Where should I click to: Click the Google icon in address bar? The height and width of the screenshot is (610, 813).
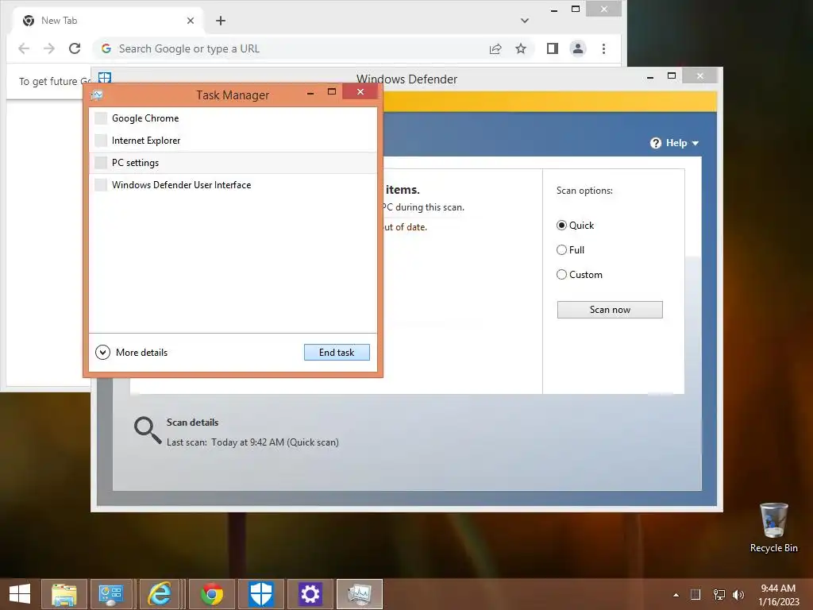click(x=106, y=48)
